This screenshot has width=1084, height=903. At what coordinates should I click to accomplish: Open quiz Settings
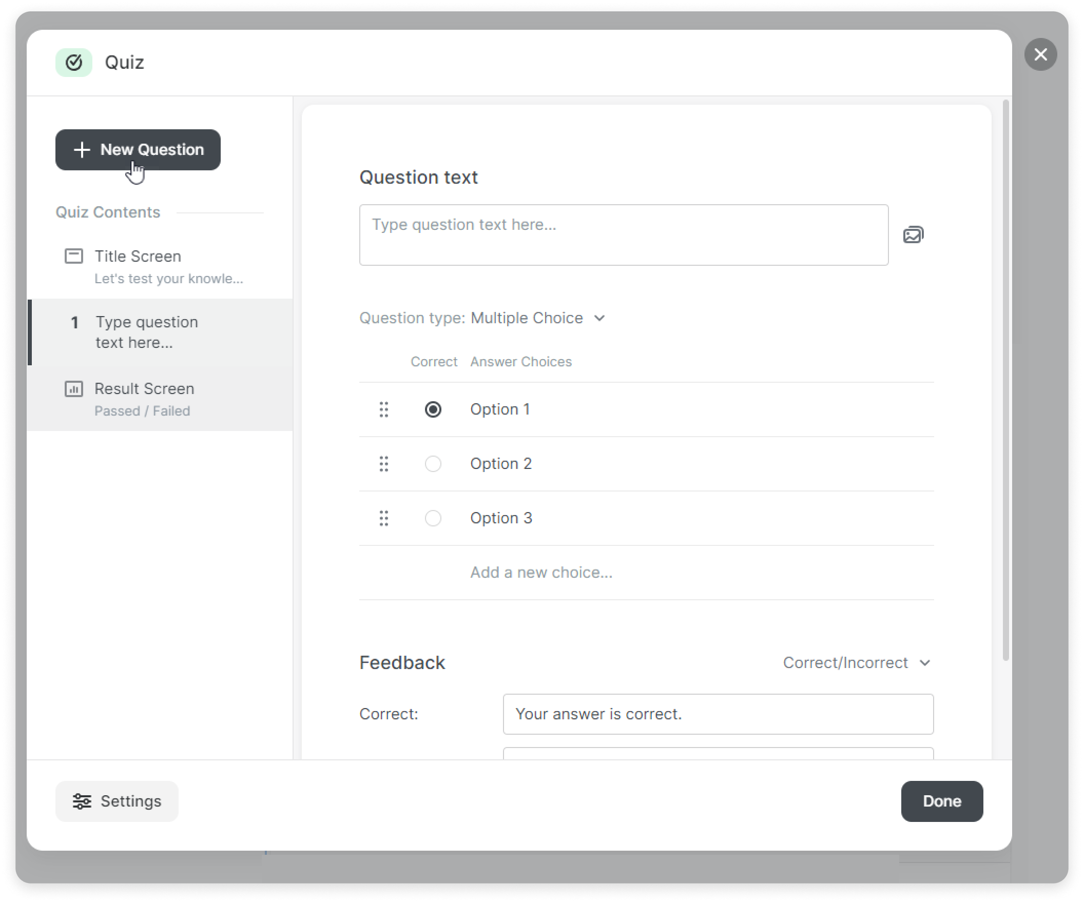pos(117,801)
